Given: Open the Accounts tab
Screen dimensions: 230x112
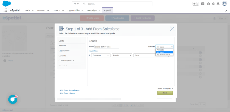Looking at the screenshot, I should coord(41,10).
